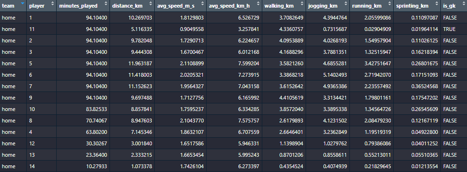Sort using minutes_played column arrows
Viewport: 467px width, 172px height.
(x=106, y=4)
